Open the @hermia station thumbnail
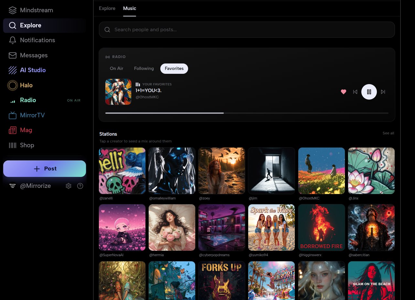415x300 pixels. click(x=172, y=227)
